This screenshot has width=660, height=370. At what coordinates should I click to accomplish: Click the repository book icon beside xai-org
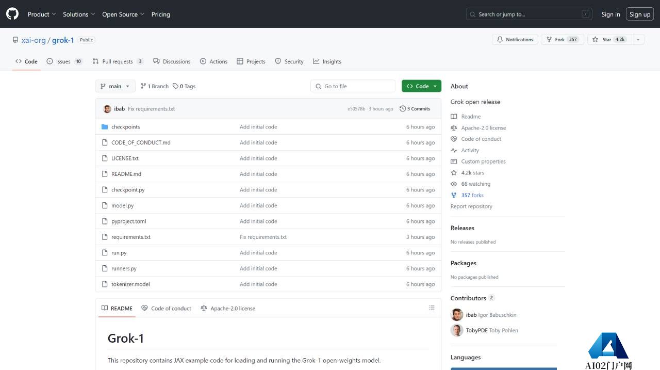[x=15, y=40]
